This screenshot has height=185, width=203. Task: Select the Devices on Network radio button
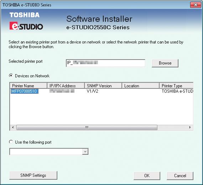11,76
